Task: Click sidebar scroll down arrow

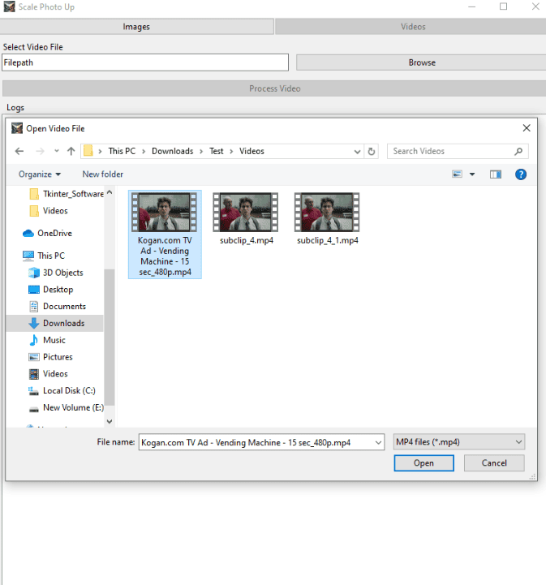Action: click(110, 422)
